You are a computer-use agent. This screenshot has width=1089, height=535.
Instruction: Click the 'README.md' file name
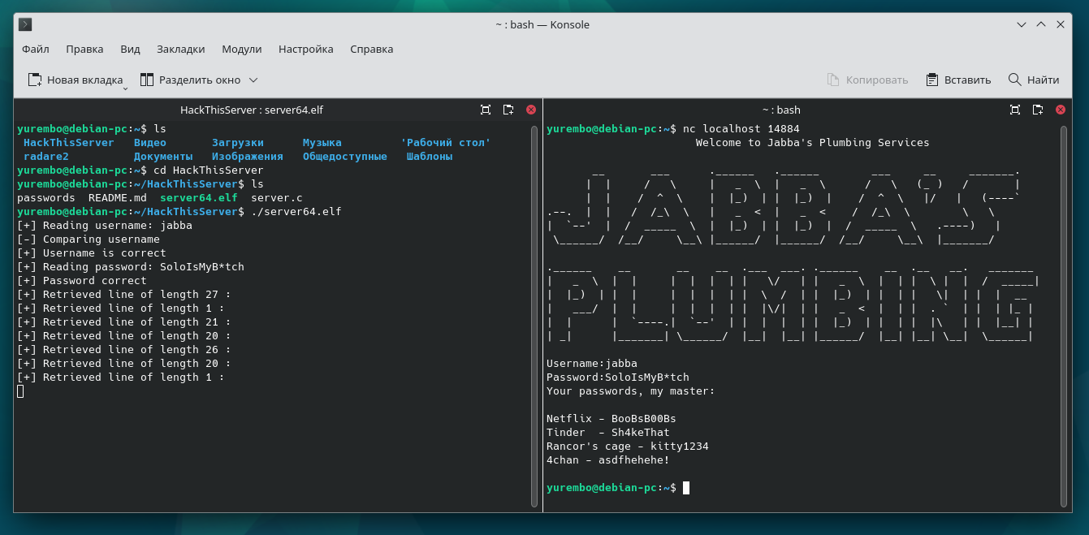(x=118, y=198)
